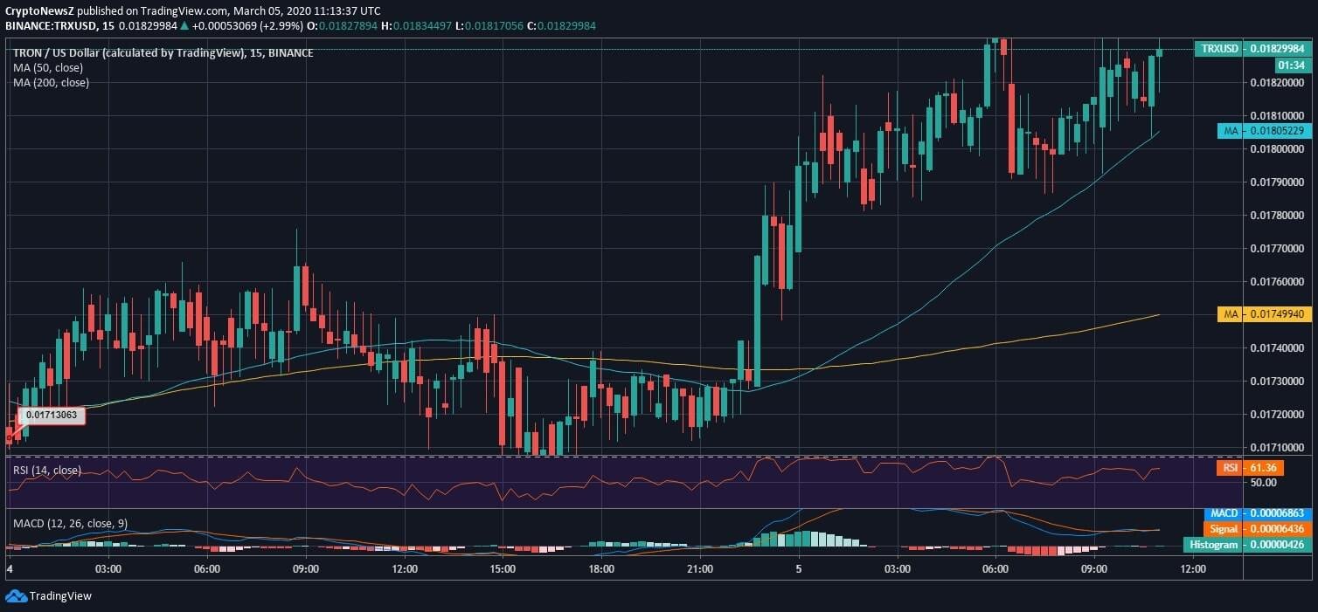
Task: Click the 0.01710000 price axis label
Action: tap(1279, 448)
